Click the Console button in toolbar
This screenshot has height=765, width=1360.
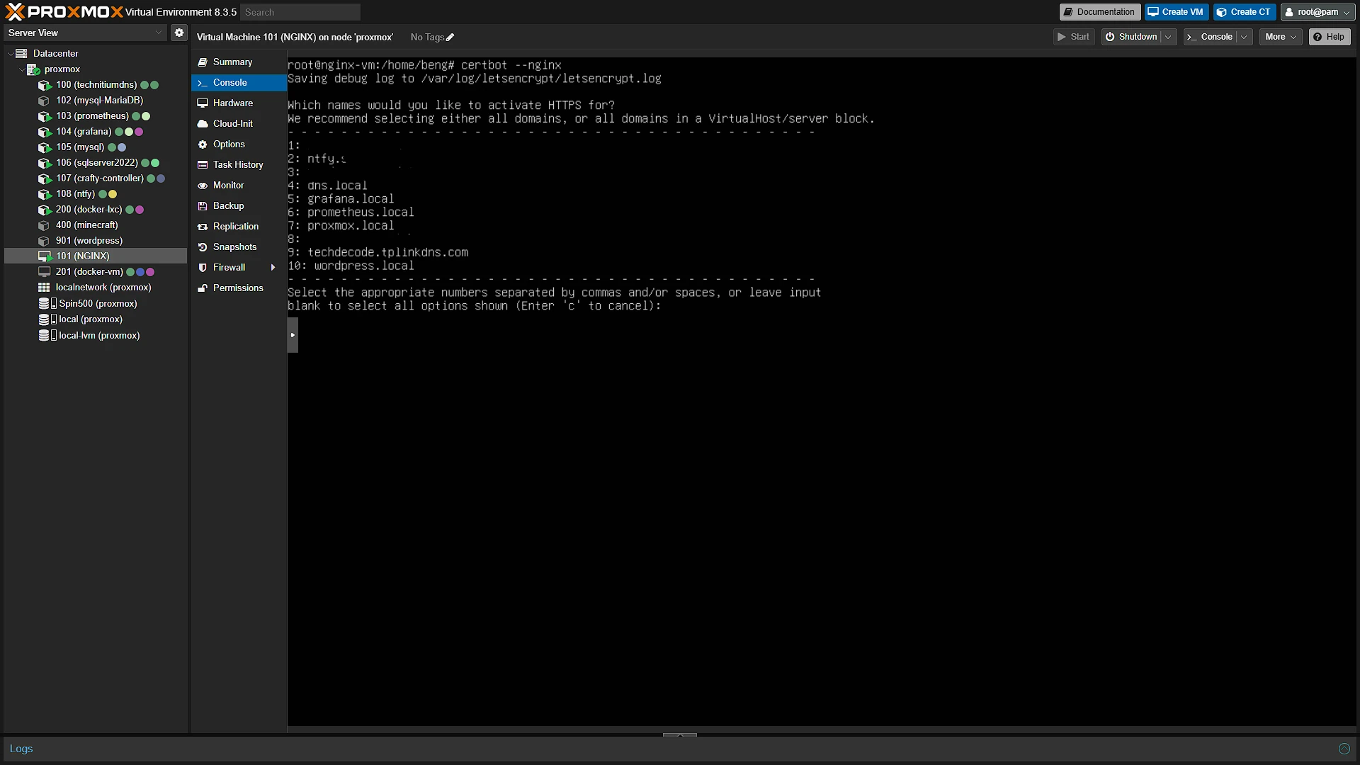pos(1210,37)
